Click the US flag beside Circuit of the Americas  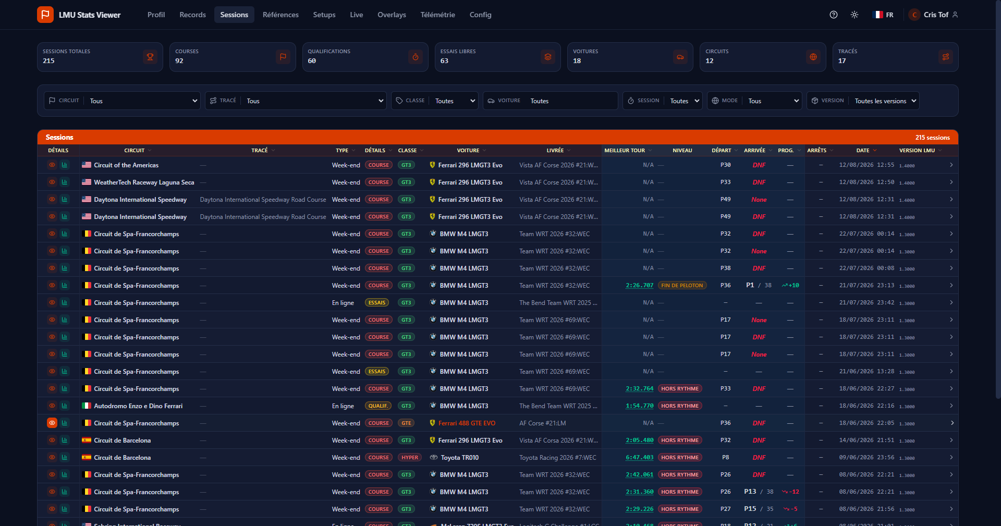tap(87, 165)
